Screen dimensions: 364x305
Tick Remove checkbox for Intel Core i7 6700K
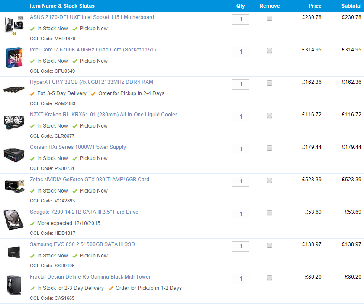pos(270,51)
